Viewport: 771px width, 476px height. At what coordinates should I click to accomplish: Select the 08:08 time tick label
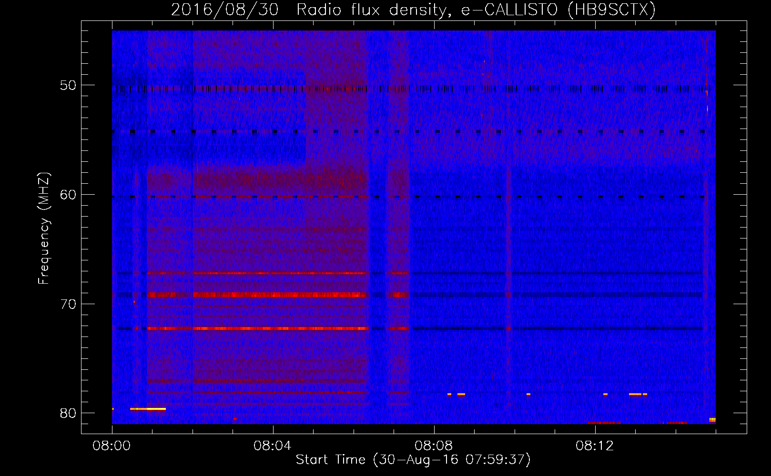(x=434, y=446)
